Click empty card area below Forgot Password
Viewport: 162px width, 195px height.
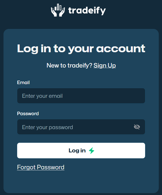pyautogui.click(x=81, y=182)
